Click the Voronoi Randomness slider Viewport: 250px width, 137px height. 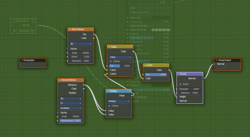[71, 121]
